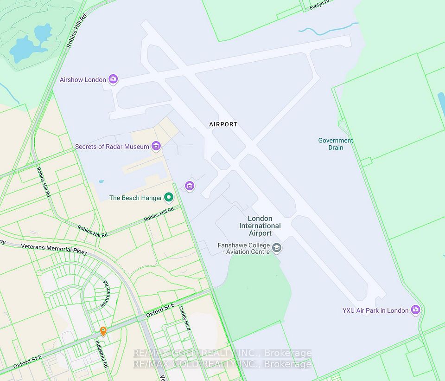Select the Fanshawe College - Aviation Centre label
The height and width of the screenshot is (381, 445).
244,248
